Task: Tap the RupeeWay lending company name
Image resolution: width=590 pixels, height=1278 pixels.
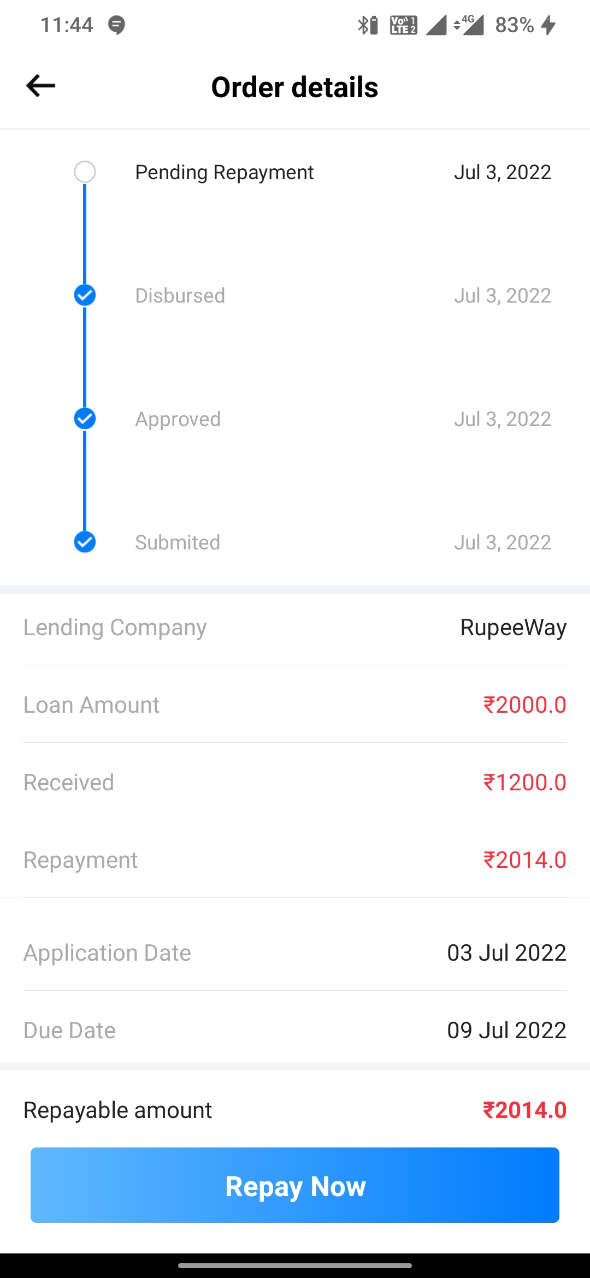Action: coord(513,628)
